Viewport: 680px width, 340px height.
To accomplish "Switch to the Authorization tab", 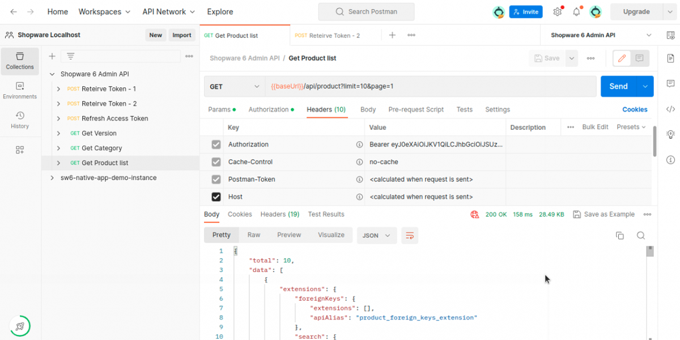I will (x=271, y=109).
